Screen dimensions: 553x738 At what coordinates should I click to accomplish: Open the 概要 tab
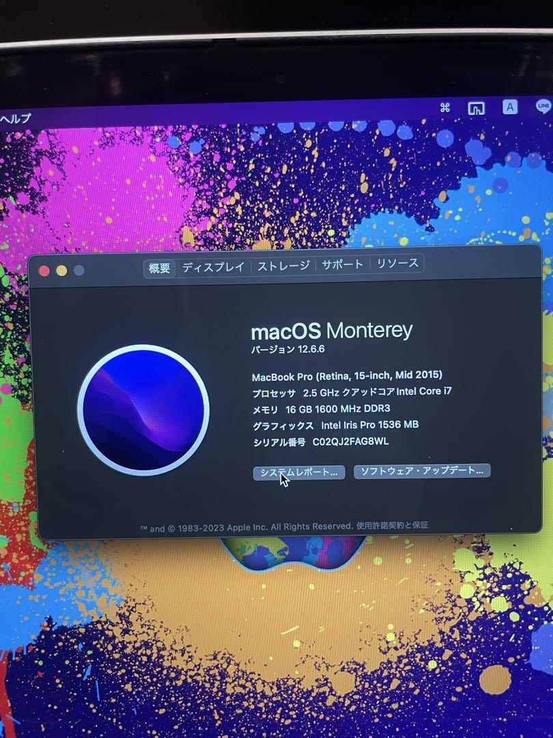click(159, 269)
